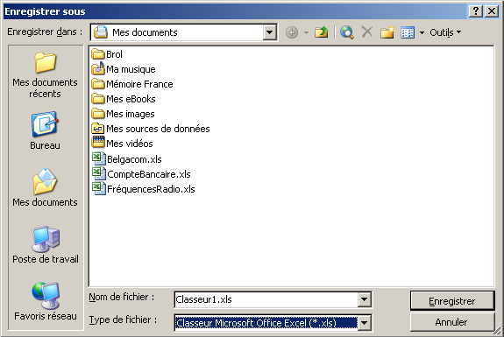Select 'Mes documents récents' in the places bar
Image resolution: width=504 pixels, height=337 pixels.
click(45, 75)
